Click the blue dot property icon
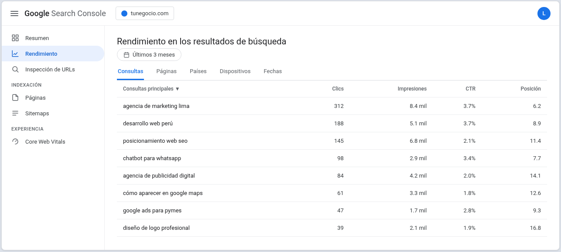 pyautogui.click(x=124, y=13)
